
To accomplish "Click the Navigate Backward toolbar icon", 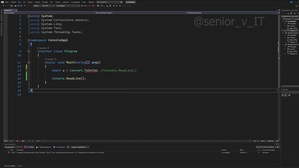I will 4,6.
